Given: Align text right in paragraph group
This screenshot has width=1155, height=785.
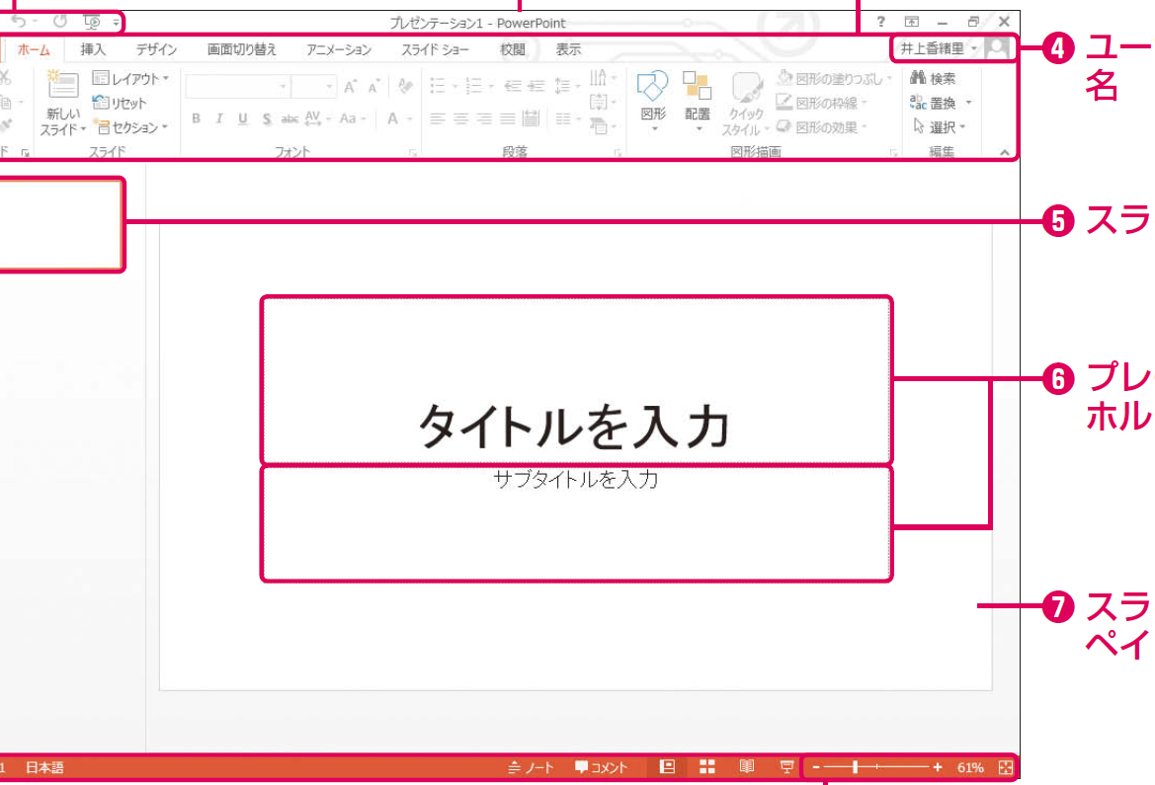Looking at the screenshot, I should pos(484,118).
